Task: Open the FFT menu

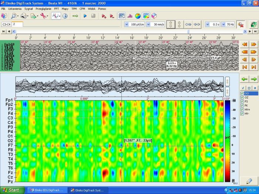Action: tap(56, 8)
